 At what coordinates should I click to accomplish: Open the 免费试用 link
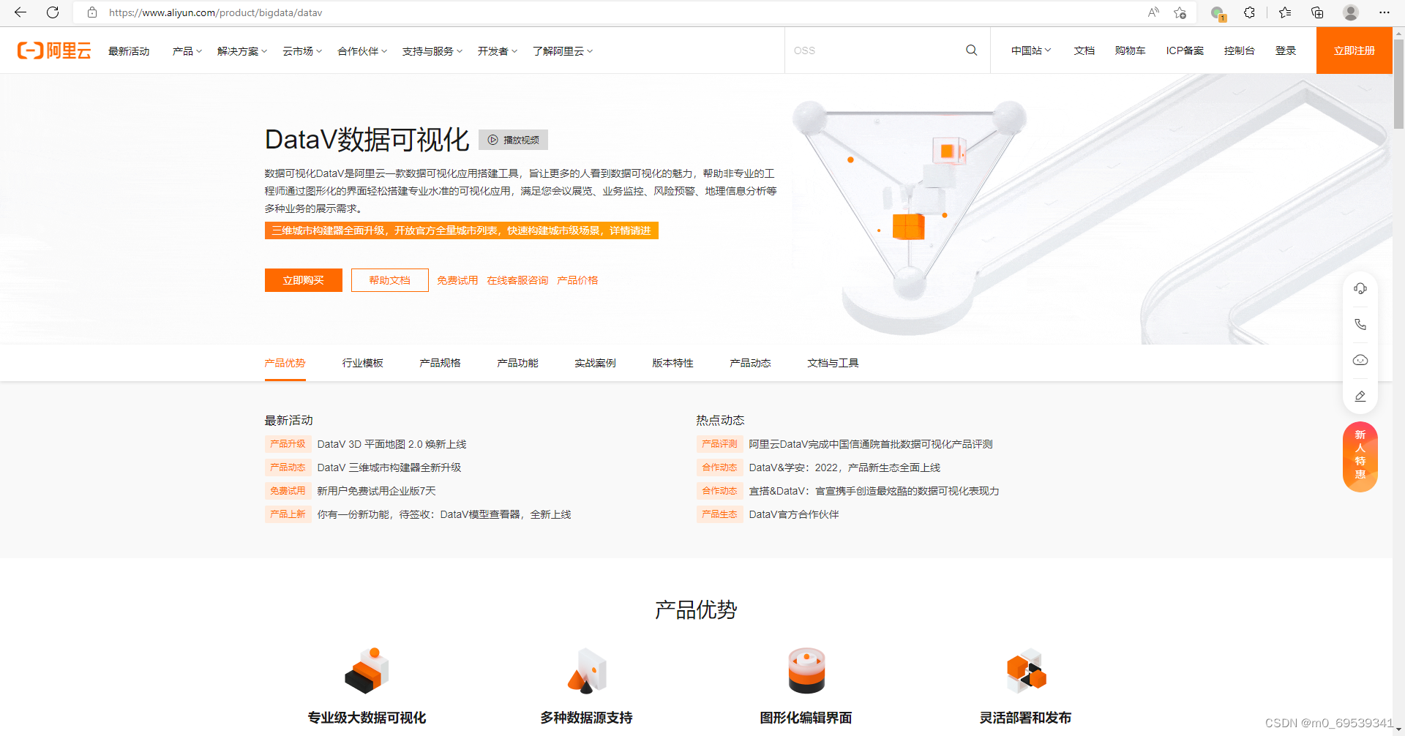pos(457,280)
